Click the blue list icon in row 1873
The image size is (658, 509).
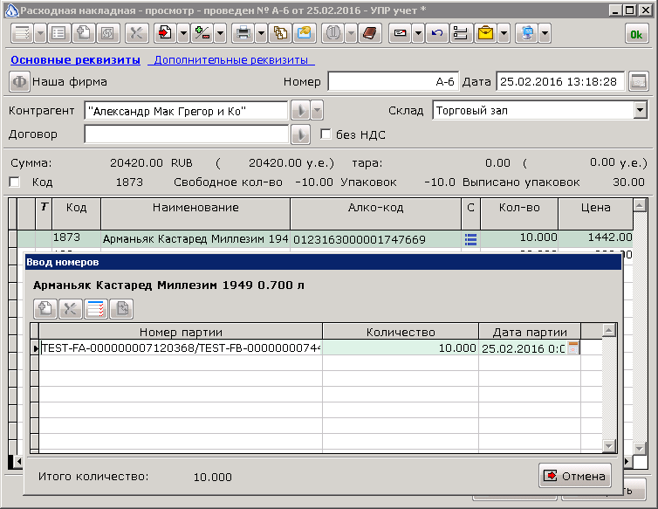(x=471, y=239)
